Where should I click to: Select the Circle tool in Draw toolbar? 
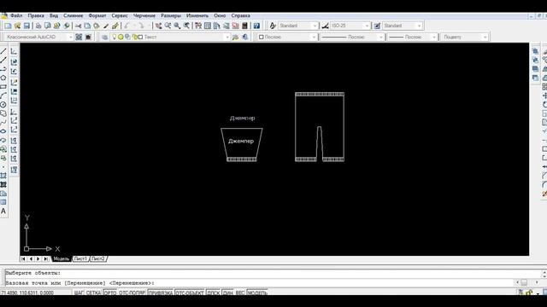(3, 104)
